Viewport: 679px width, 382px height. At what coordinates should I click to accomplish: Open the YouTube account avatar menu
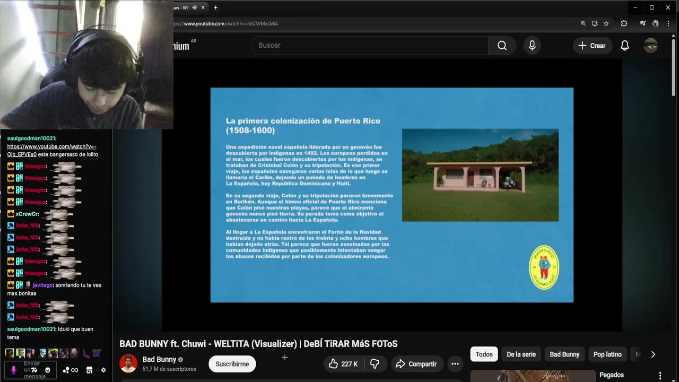[651, 46]
